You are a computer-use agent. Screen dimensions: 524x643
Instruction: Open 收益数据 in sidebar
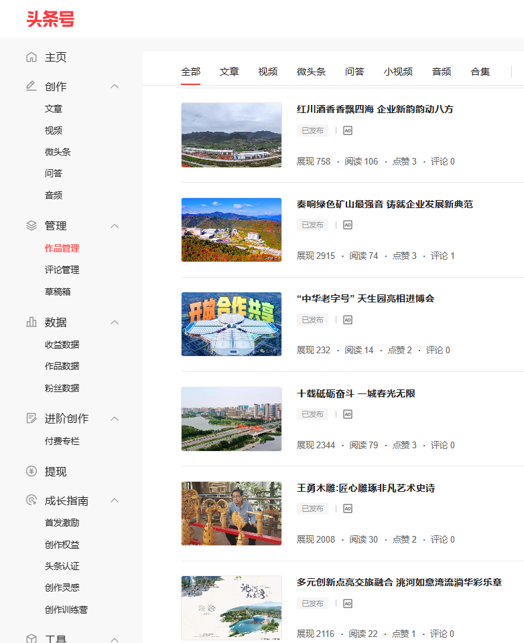(x=62, y=345)
